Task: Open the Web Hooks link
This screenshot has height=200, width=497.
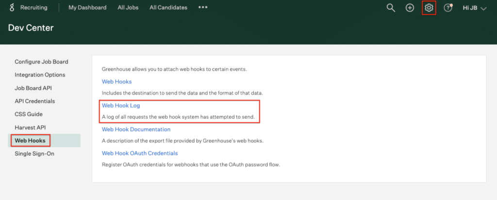Action: click(116, 82)
